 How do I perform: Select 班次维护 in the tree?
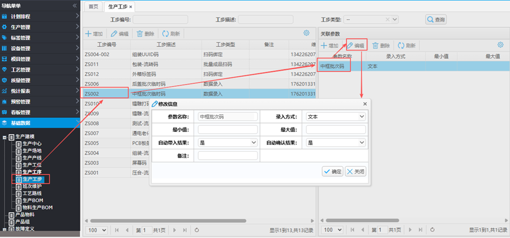coord(32,186)
